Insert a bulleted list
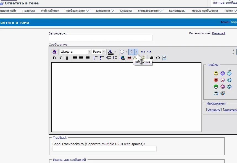 coord(102,58)
